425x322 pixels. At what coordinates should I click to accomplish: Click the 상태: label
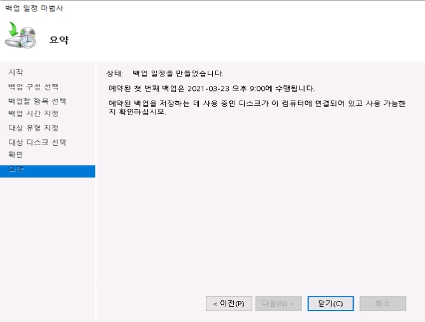tap(115, 74)
